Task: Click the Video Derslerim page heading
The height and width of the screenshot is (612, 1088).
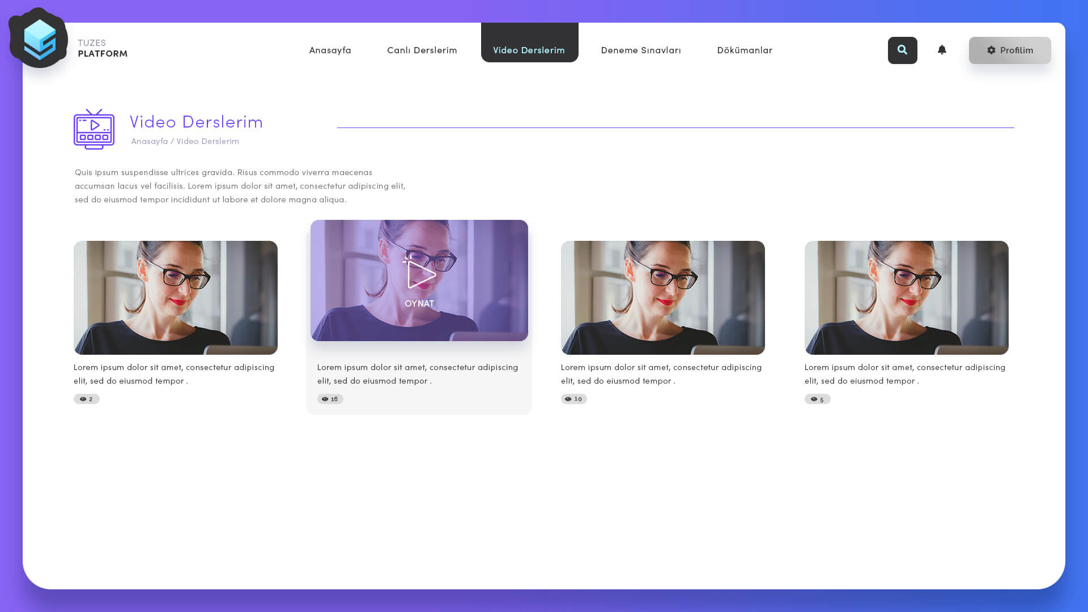Action: click(196, 121)
